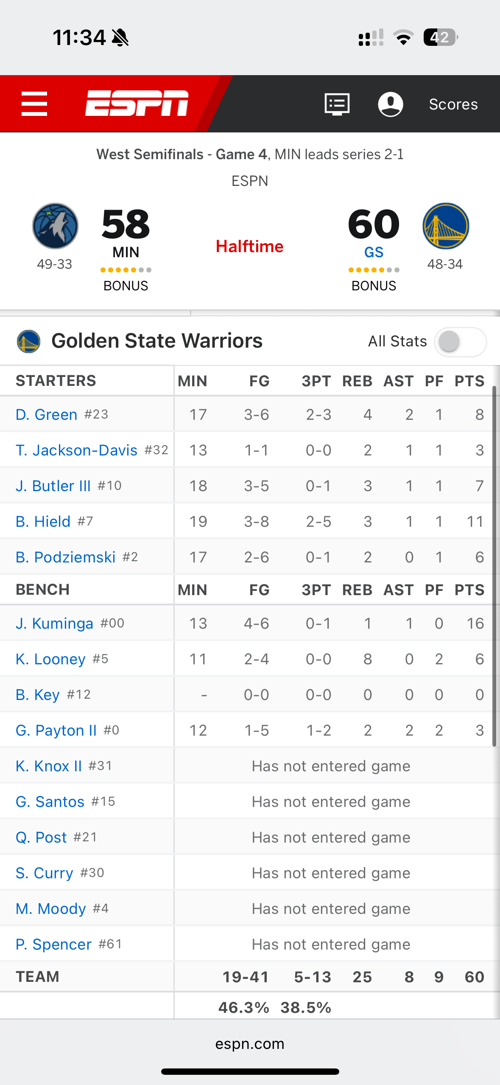This screenshot has width=500, height=1085.
Task: Open the Scores menu item
Action: (x=453, y=104)
